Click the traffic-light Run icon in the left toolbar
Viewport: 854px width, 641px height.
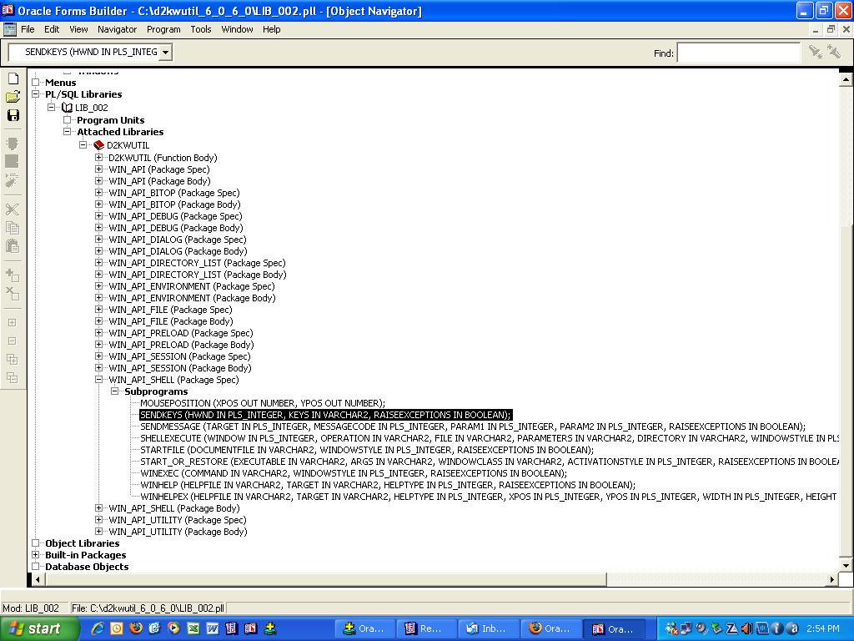12,144
